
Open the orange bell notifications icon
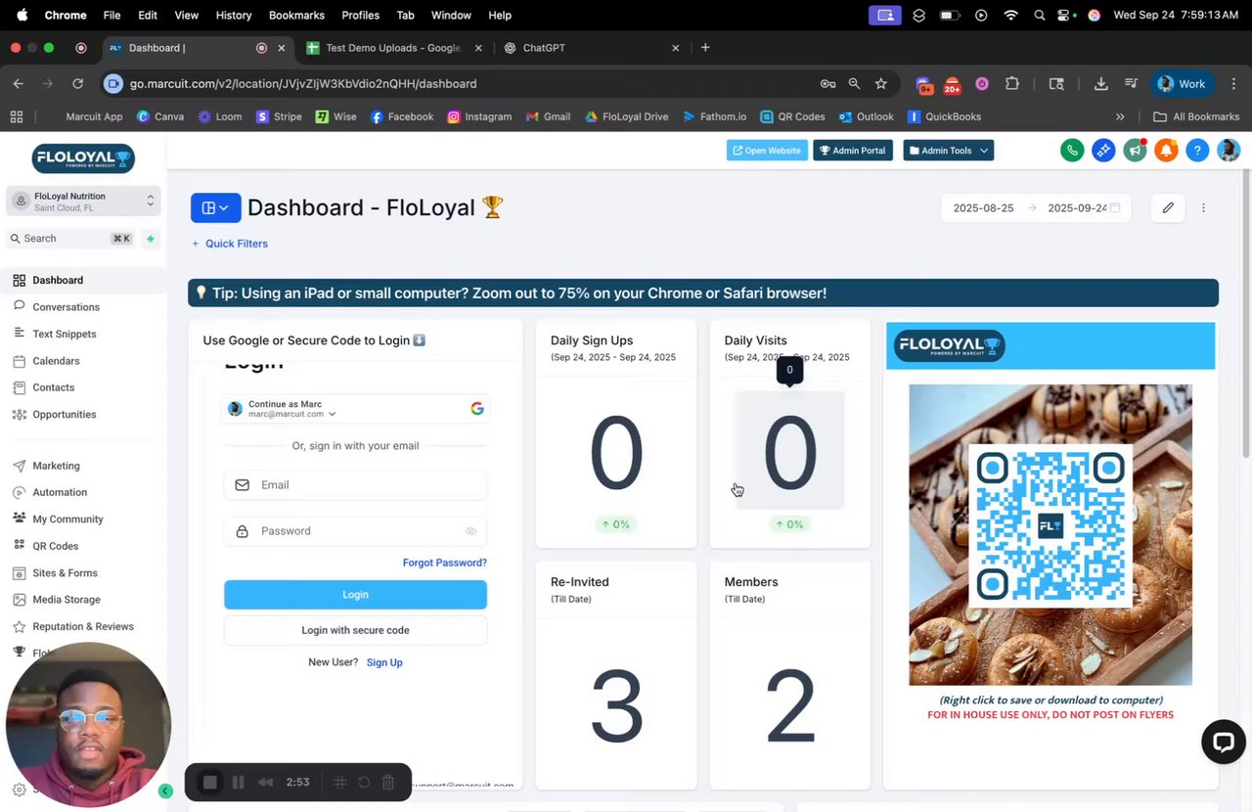click(x=1166, y=151)
